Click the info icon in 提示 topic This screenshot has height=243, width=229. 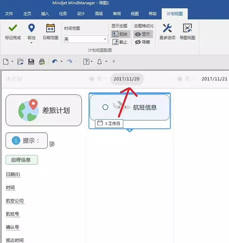[x=16, y=140]
